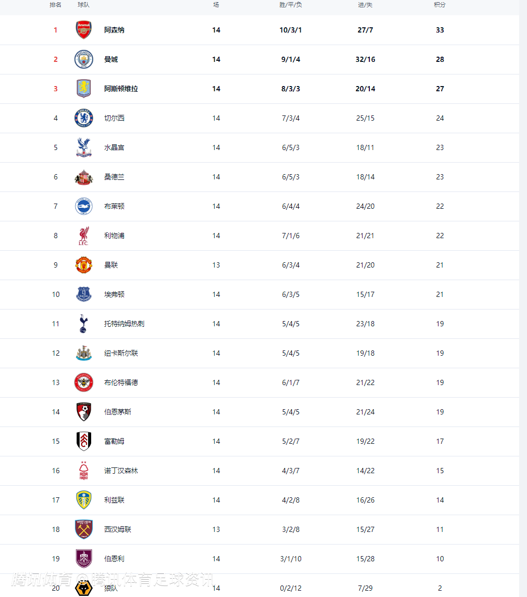The image size is (527, 597).
Task: Click the Arsenal club crest
Action: point(84,30)
